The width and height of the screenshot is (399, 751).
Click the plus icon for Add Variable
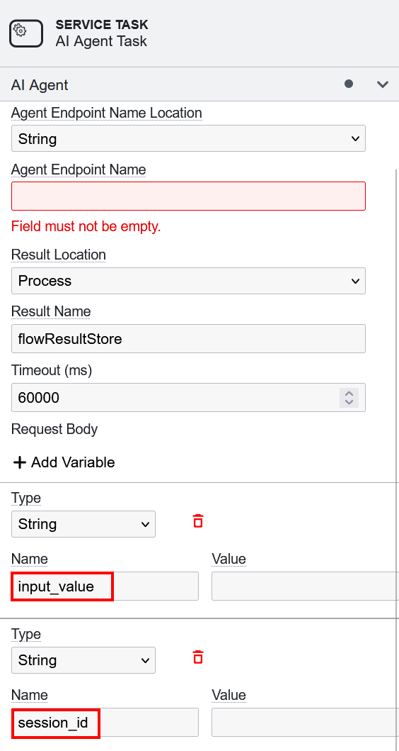tap(19, 462)
